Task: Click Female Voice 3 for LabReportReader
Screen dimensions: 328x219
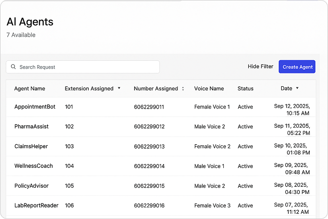Action: coord(212,205)
